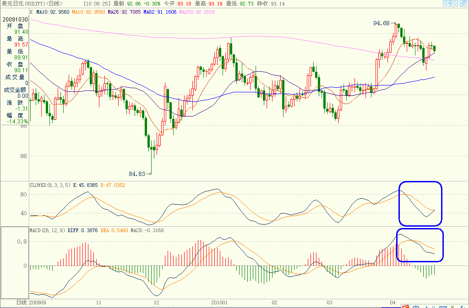The width and height of the screenshot is (469, 308).
Task: Click the 94.68 high price annotation
Action: [382, 23]
